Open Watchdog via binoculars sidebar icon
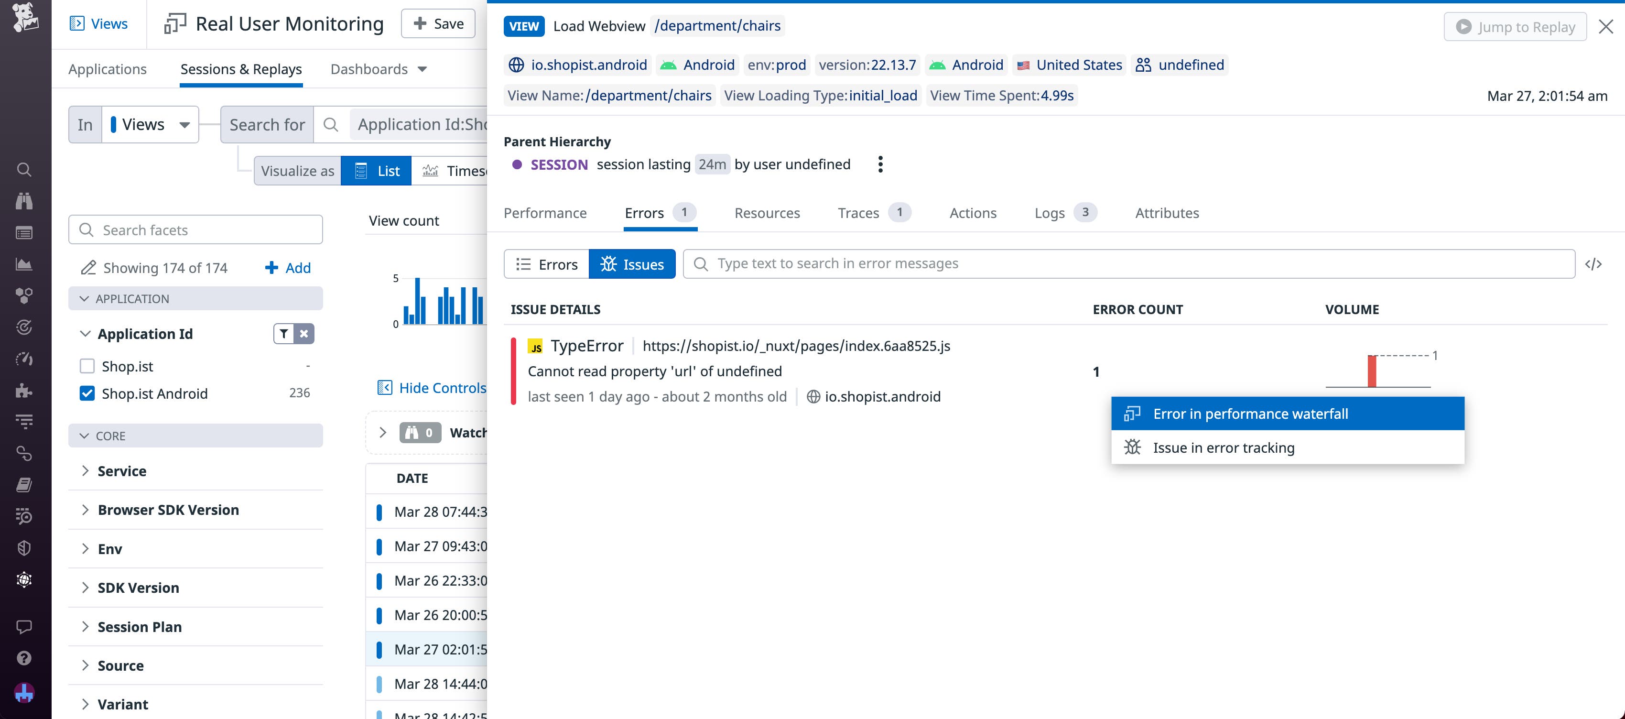This screenshot has width=1625, height=719. [24, 201]
